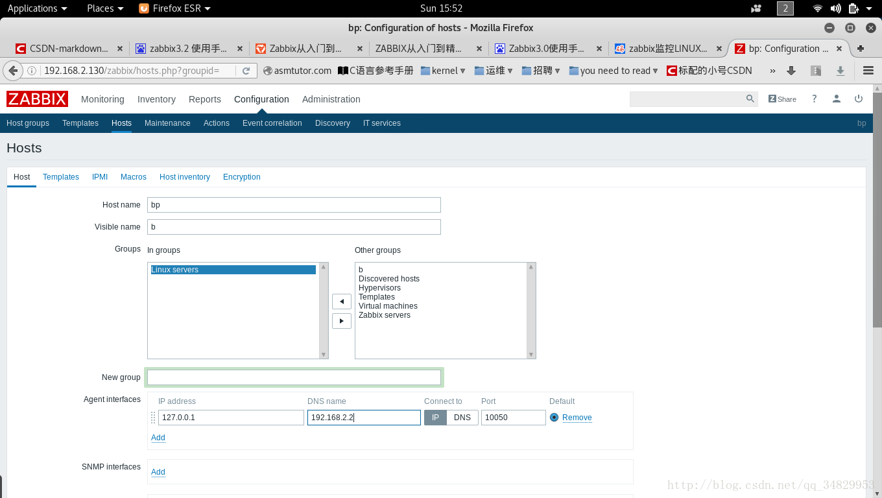The image size is (882, 498).
Task: Open a new Firefox tab
Action: pos(861,49)
